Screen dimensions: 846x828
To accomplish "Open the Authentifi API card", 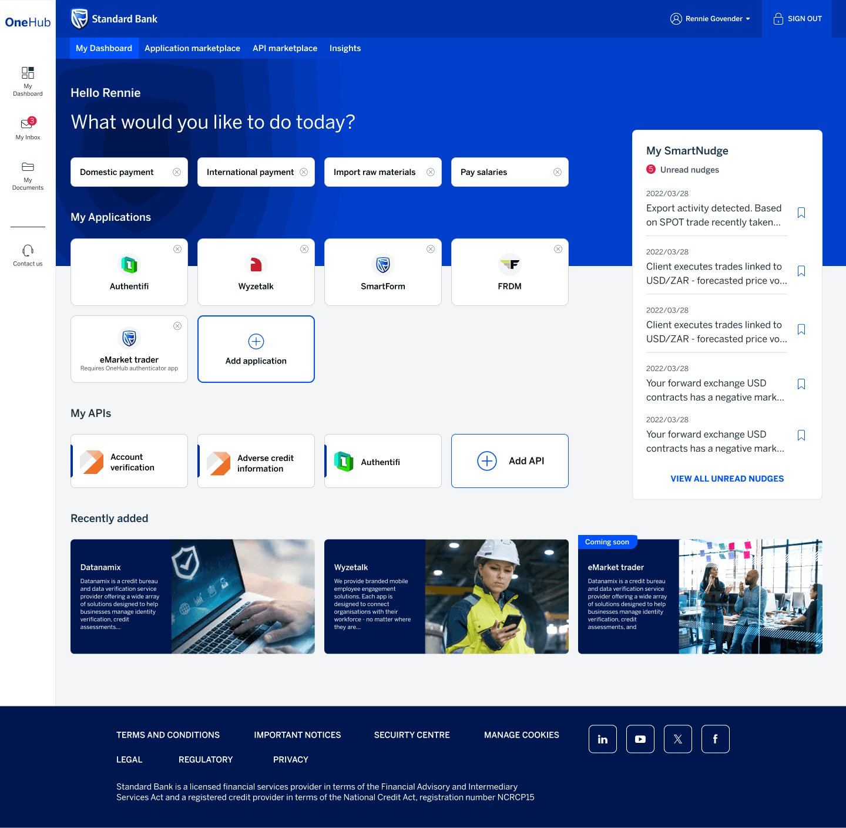I will coord(383,461).
